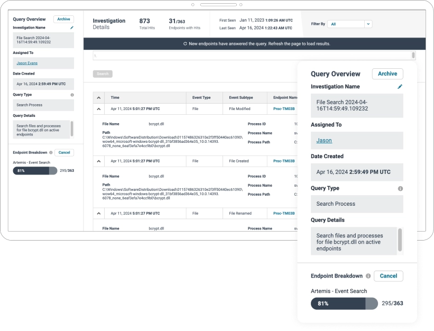This screenshot has width=434, height=331.
Task: Click into the query text input field
Action: [x=254, y=56]
